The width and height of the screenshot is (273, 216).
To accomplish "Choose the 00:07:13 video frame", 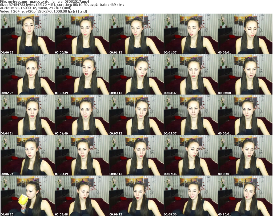I will pos(136,155).
